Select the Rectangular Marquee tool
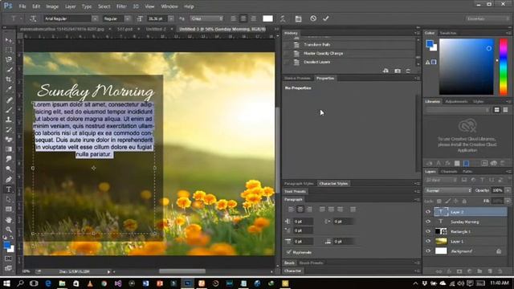The width and height of the screenshot is (514, 289). click(x=9, y=50)
